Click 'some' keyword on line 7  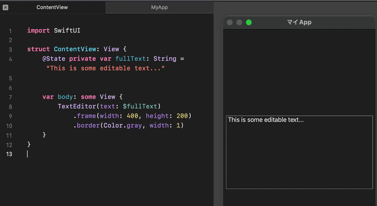(x=88, y=97)
